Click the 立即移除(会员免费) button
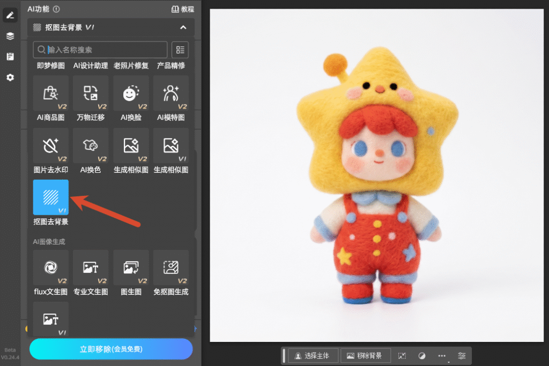The width and height of the screenshot is (549, 366). tap(111, 349)
